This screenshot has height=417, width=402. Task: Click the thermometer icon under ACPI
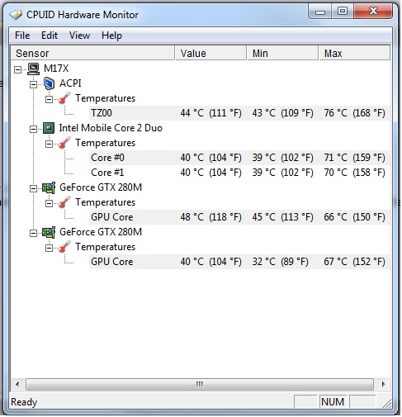(64, 98)
